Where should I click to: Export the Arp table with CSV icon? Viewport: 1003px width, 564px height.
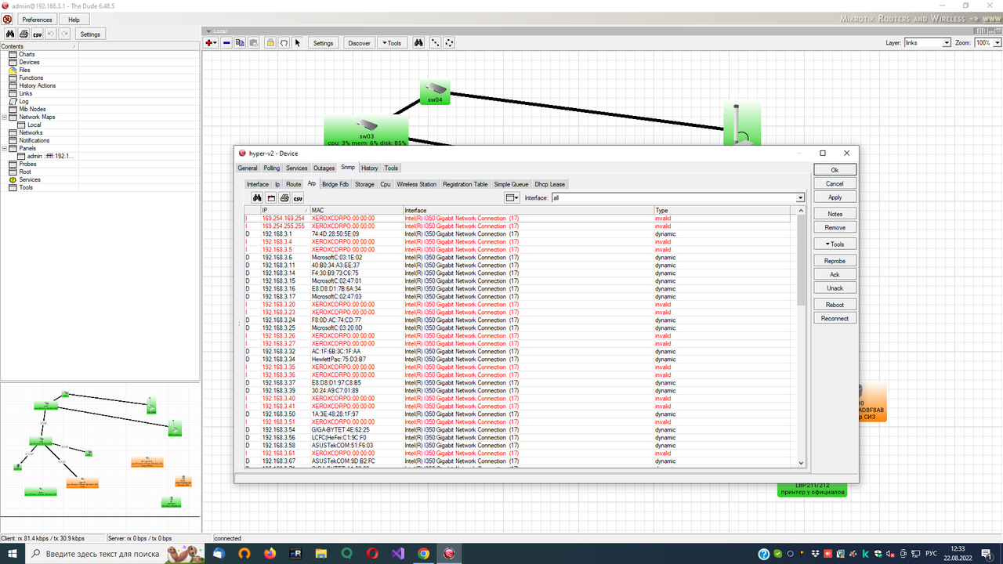[298, 198]
